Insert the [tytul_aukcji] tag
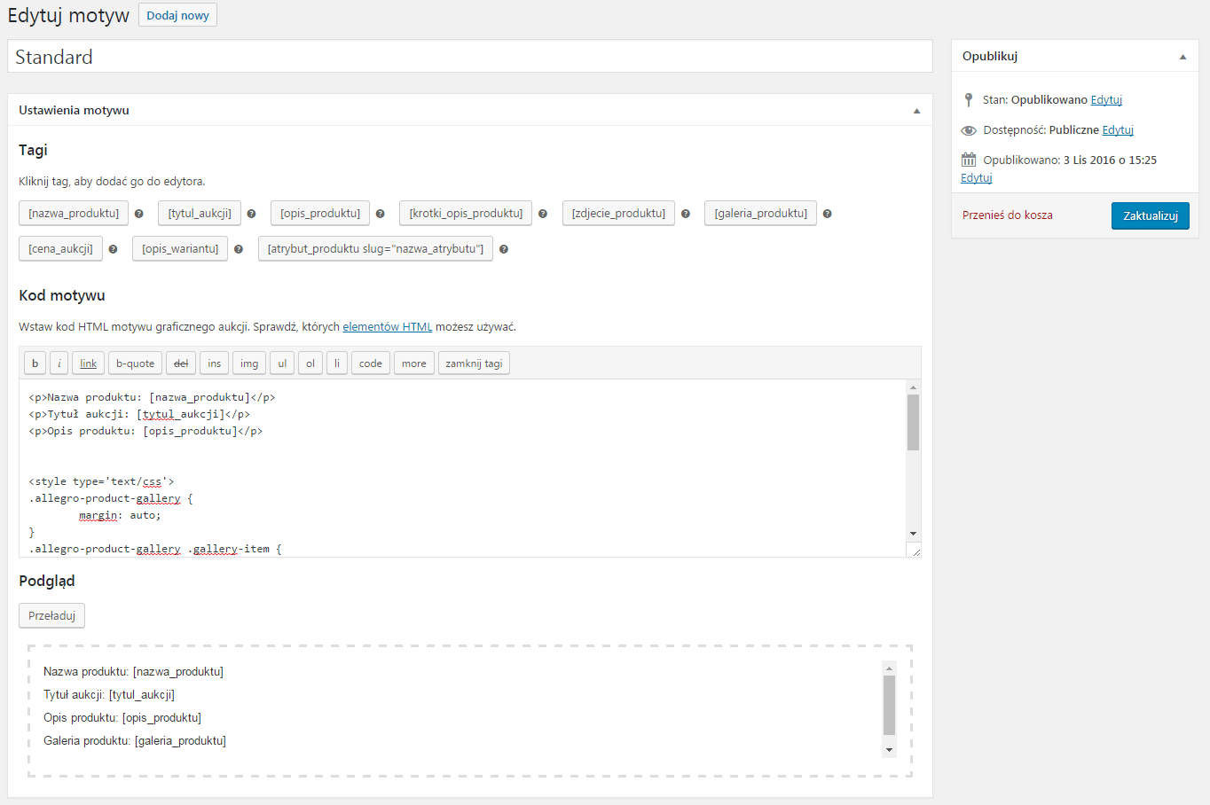 tap(200, 214)
